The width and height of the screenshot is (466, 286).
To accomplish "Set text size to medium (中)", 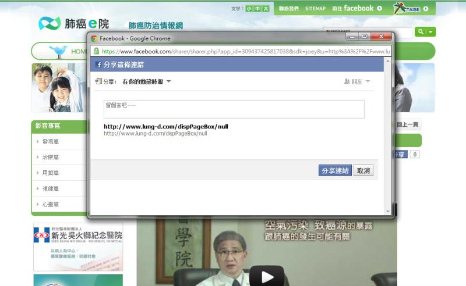I will (257, 9).
